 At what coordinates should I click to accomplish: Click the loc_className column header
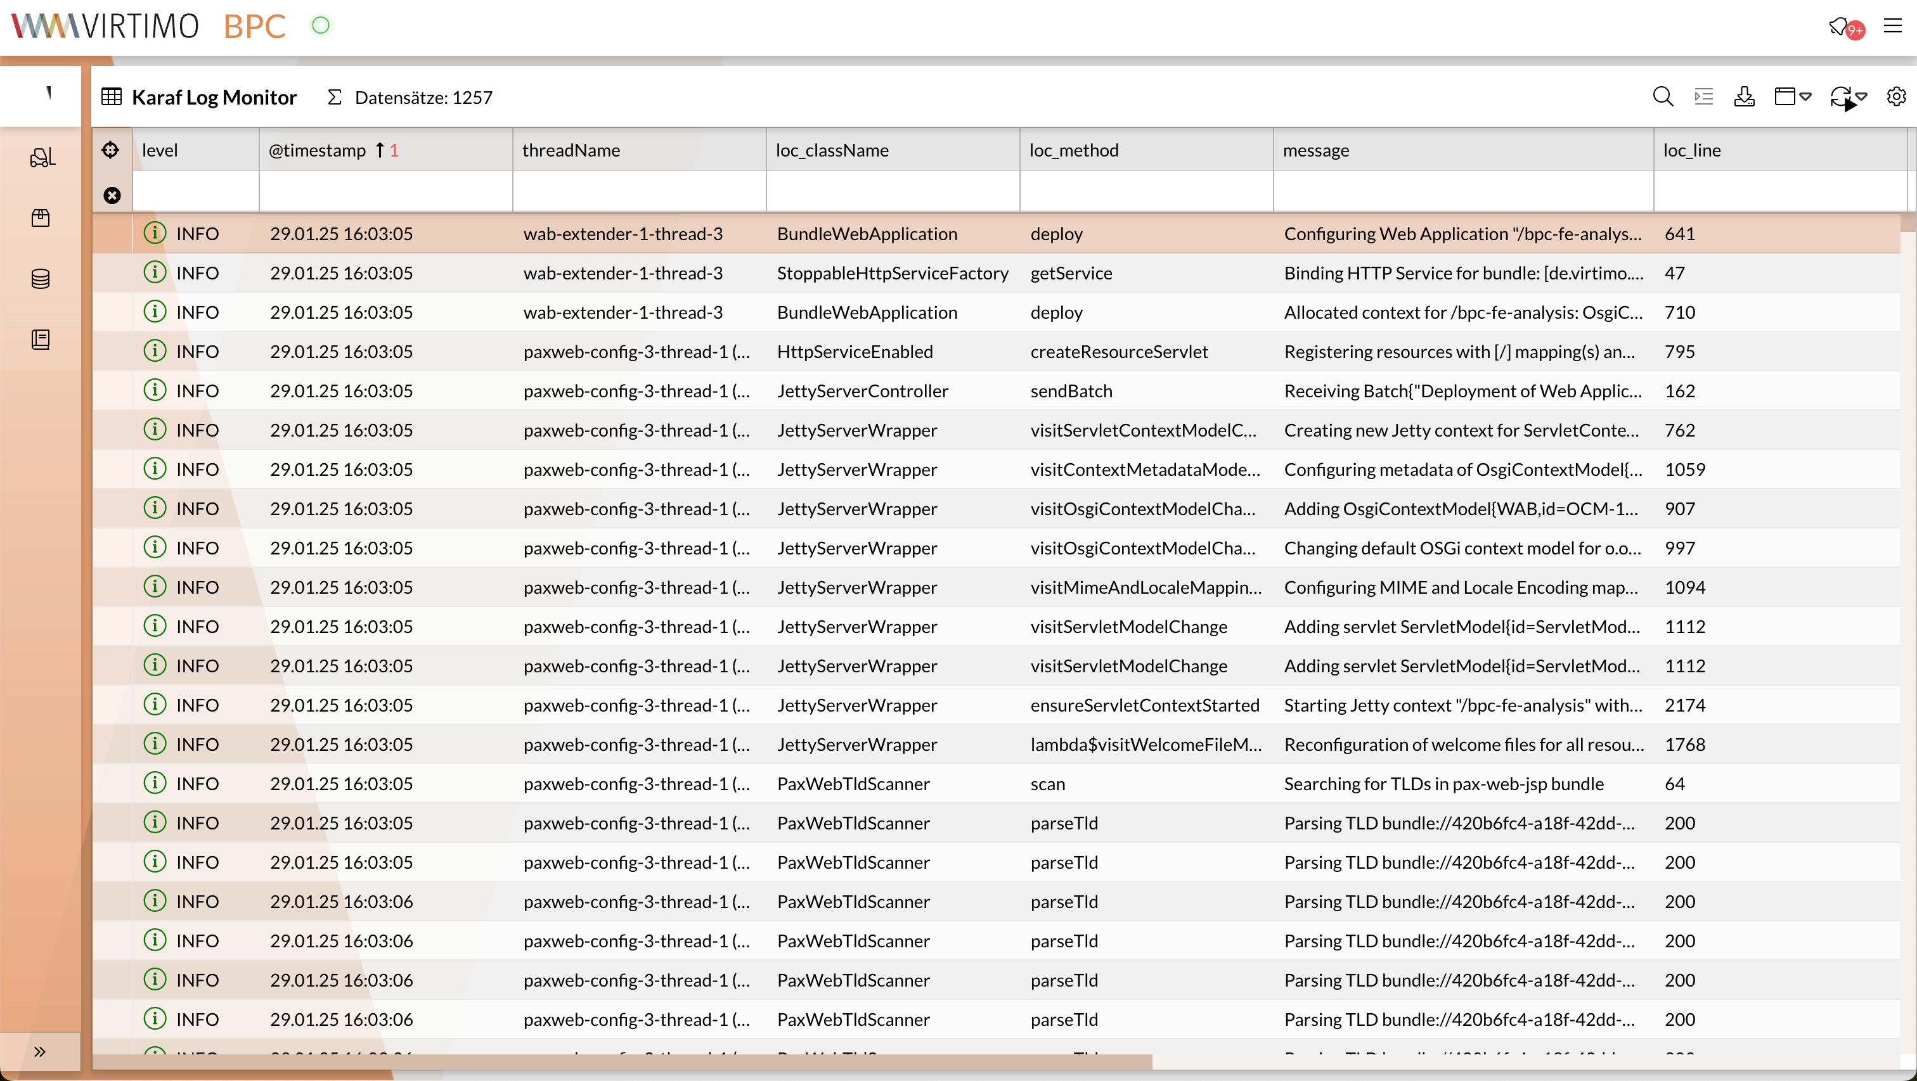pyautogui.click(x=832, y=150)
